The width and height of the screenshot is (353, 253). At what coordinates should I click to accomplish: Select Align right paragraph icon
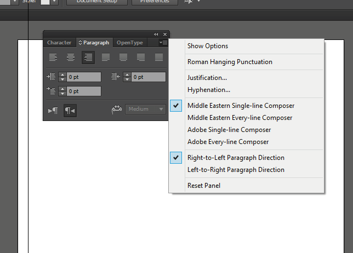pyautogui.click(x=88, y=58)
